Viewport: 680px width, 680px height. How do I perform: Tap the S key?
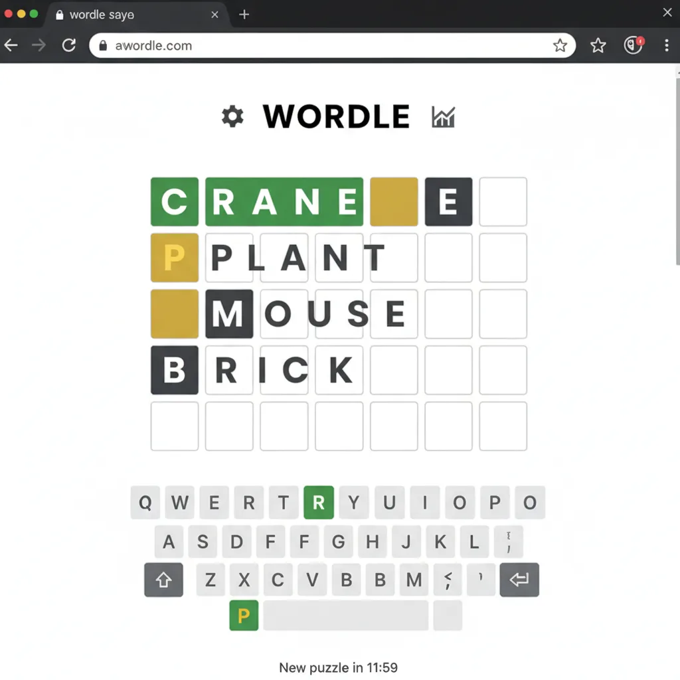tap(203, 542)
